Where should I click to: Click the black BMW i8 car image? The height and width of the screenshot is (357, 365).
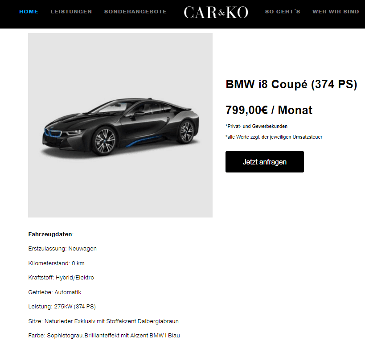120,125
